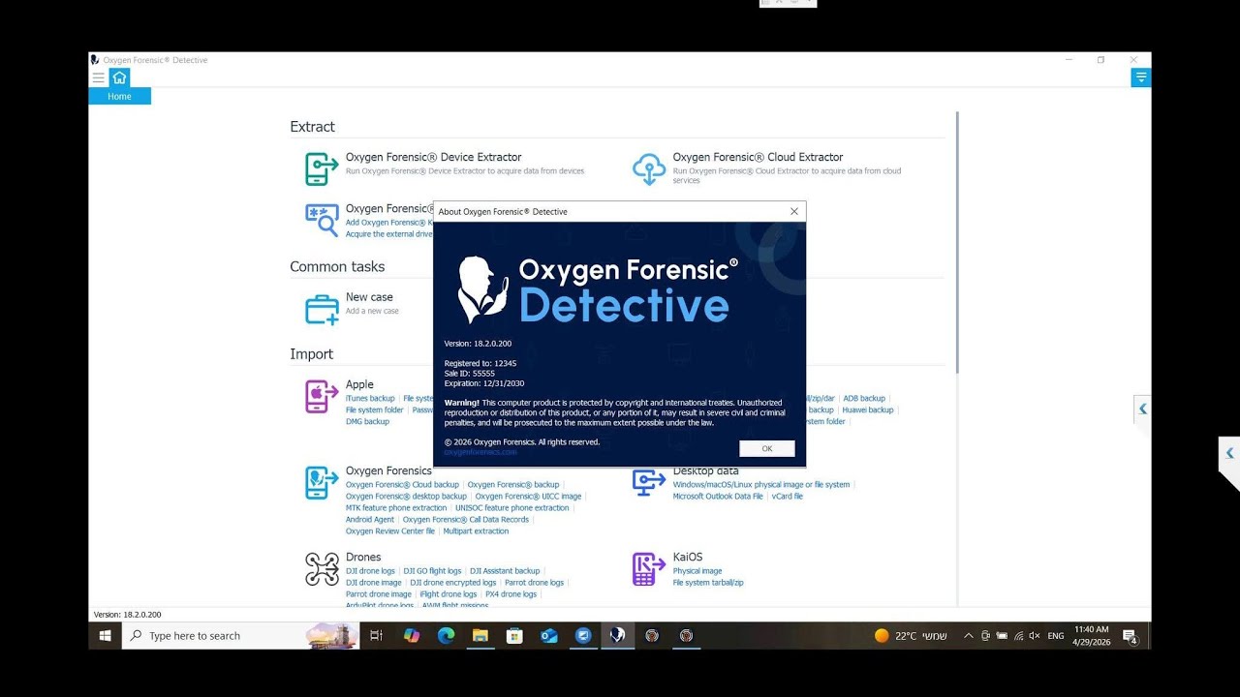
Task: Close the About Oxygen Forensic Detective dialog
Action: [794, 211]
